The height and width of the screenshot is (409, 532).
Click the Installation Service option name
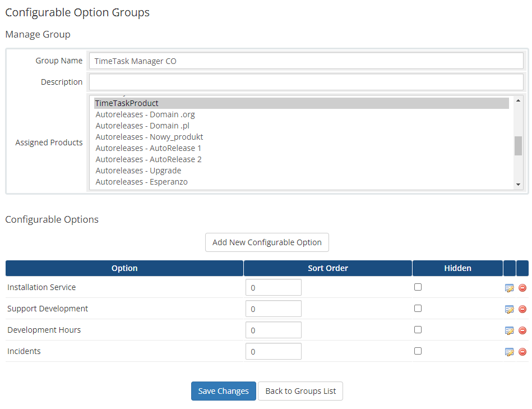coord(41,287)
